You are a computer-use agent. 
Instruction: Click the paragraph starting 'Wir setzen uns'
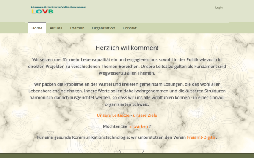click(x=127, y=66)
